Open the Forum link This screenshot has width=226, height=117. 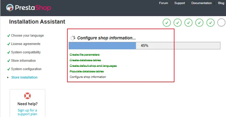click(163, 3)
